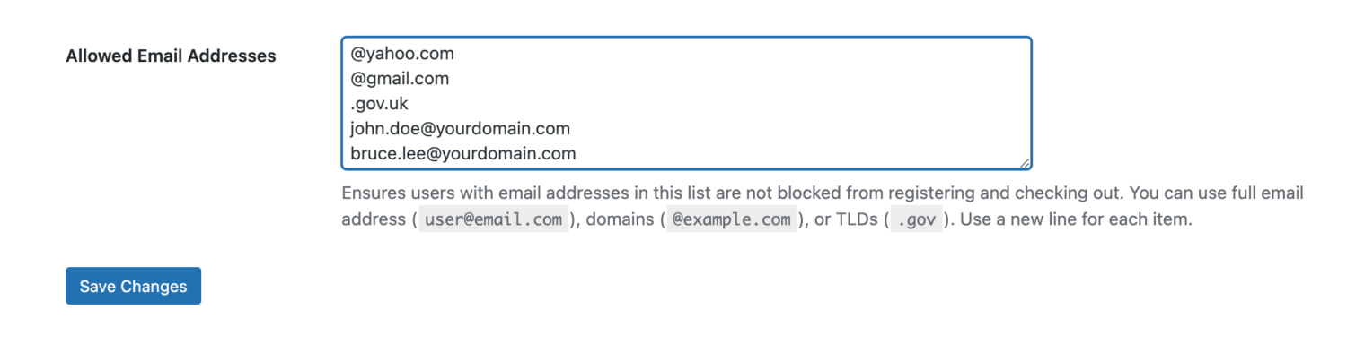The height and width of the screenshot is (344, 1347).
Task: Click the @example.com code example
Action: (x=731, y=219)
